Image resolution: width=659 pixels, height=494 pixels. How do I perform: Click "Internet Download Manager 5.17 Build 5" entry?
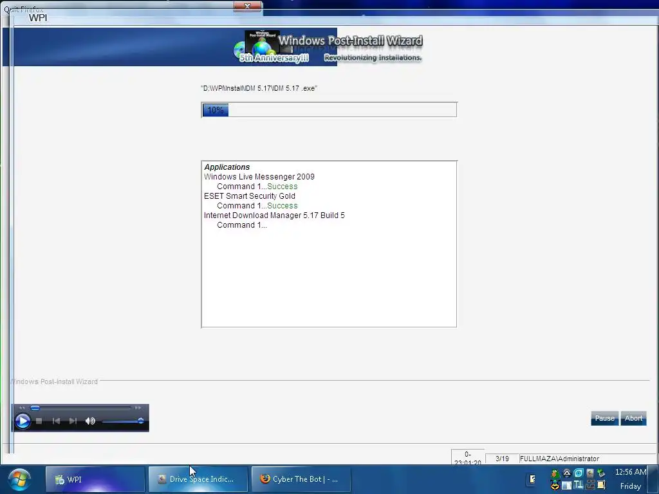tap(274, 215)
